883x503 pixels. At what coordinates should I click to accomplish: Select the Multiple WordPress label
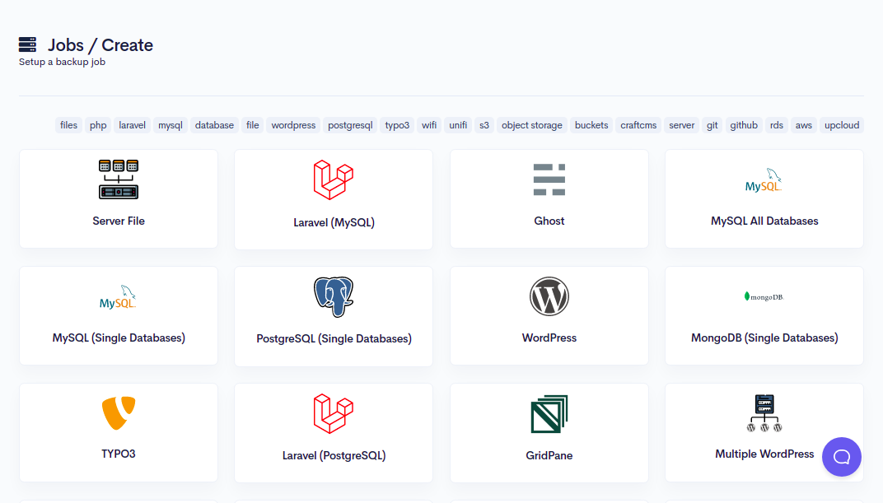click(764, 454)
